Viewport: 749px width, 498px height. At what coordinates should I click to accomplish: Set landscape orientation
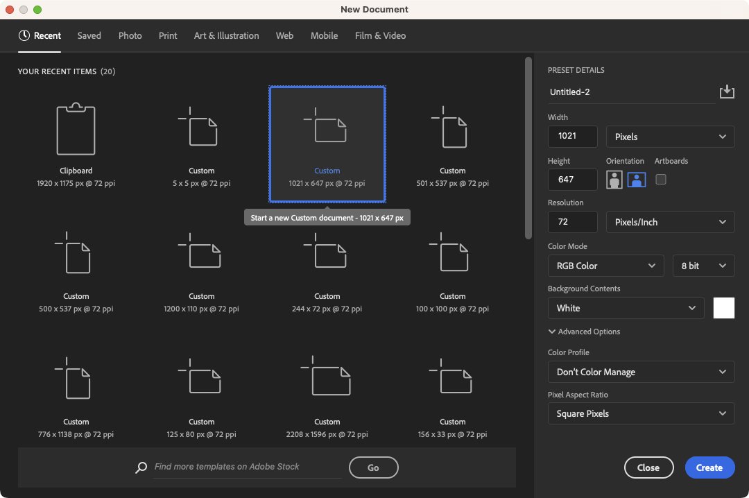636,180
